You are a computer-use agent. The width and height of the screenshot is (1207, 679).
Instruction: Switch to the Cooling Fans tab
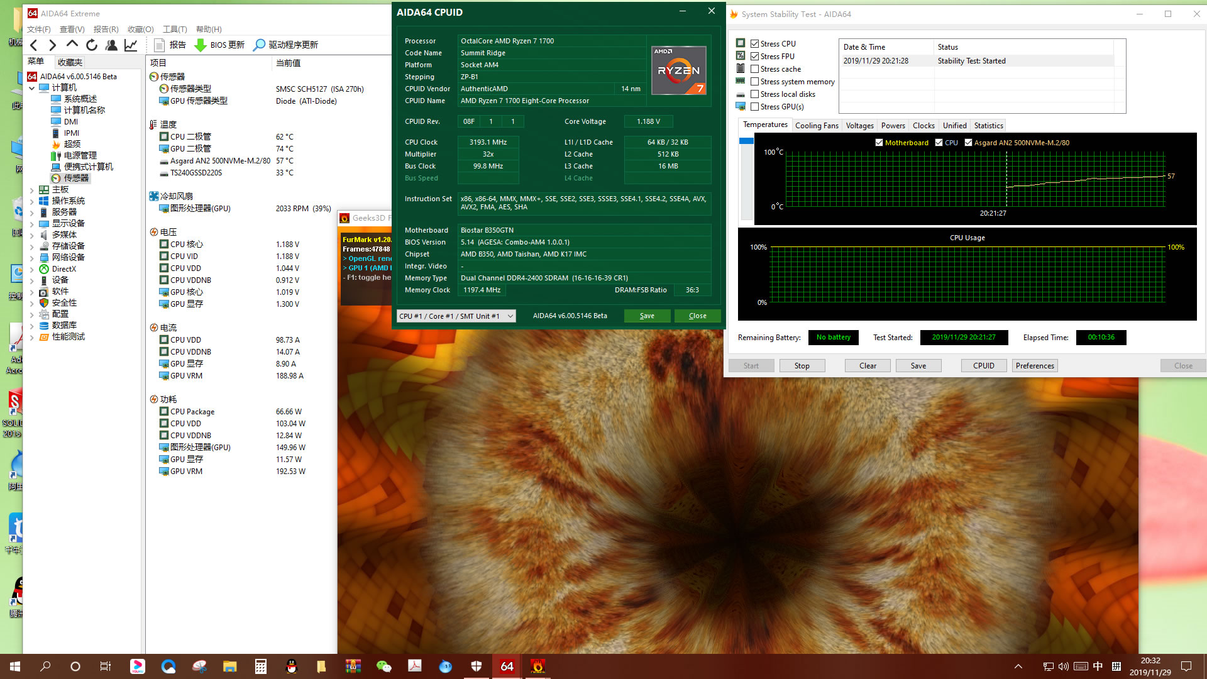click(x=816, y=126)
